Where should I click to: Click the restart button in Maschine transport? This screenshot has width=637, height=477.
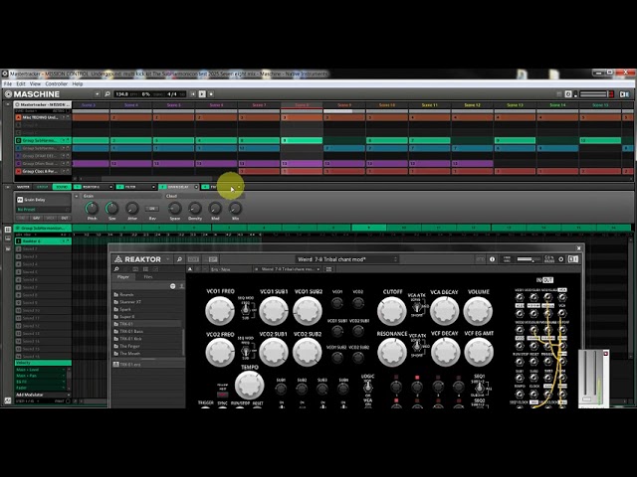coord(193,94)
